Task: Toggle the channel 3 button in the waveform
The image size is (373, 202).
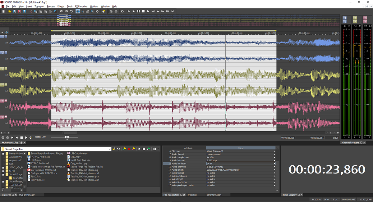Action: coord(2,69)
